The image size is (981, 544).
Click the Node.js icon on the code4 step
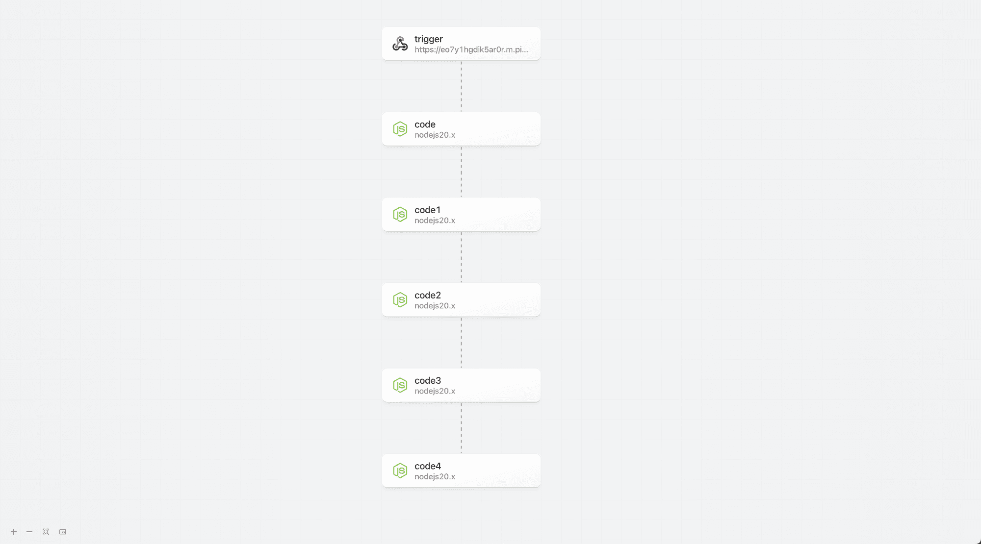pos(400,470)
